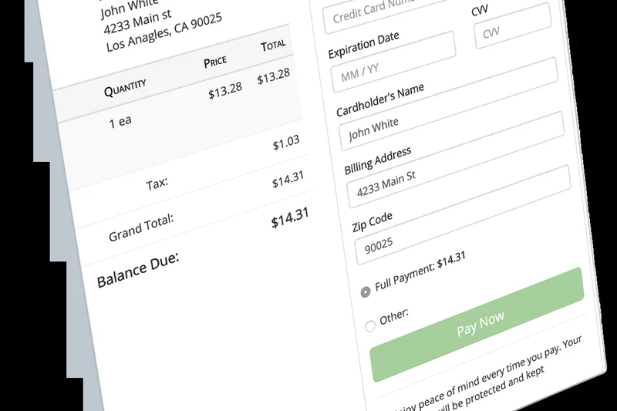Image resolution: width=617 pixels, height=411 pixels.
Task: Click the Grand Total label on invoice
Action: coord(141,228)
